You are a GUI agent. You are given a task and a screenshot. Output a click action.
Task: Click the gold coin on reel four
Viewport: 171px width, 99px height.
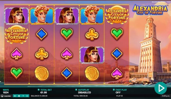pyautogui.click(x=92, y=73)
